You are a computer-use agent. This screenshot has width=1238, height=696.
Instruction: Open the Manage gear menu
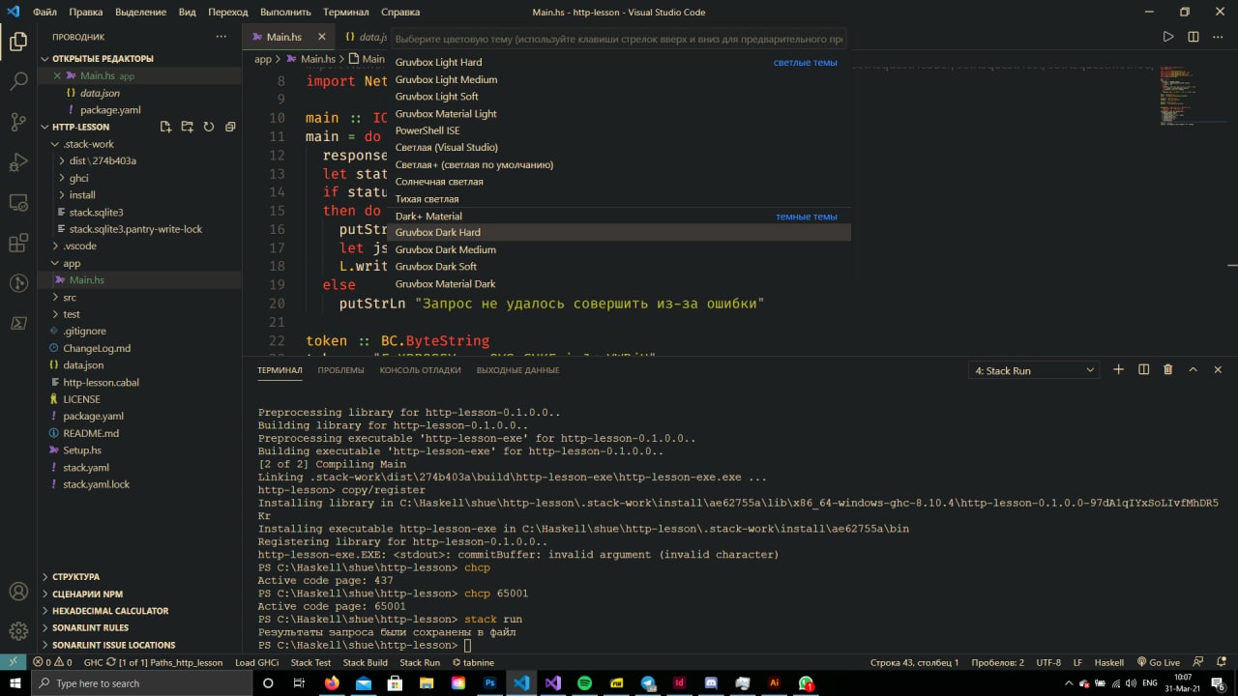pyautogui.click(x=18, y=631)
